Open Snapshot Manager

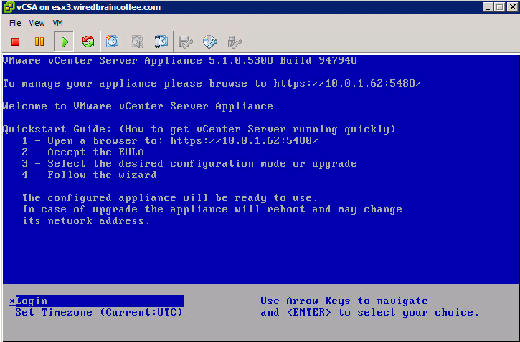[161, 41]
